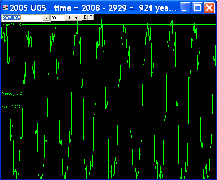Screen dimensions: 217x180
Task: Click the Earth 13:12 label
Action: (12, 107)
